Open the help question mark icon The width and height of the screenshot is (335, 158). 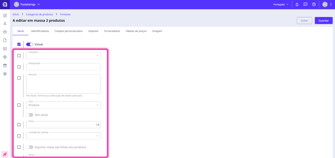point(314,4)
